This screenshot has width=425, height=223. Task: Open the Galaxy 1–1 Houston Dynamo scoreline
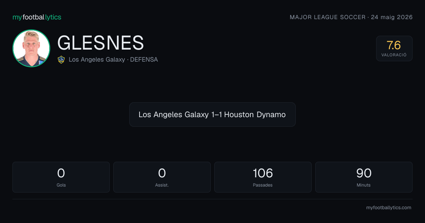(212, 115)
